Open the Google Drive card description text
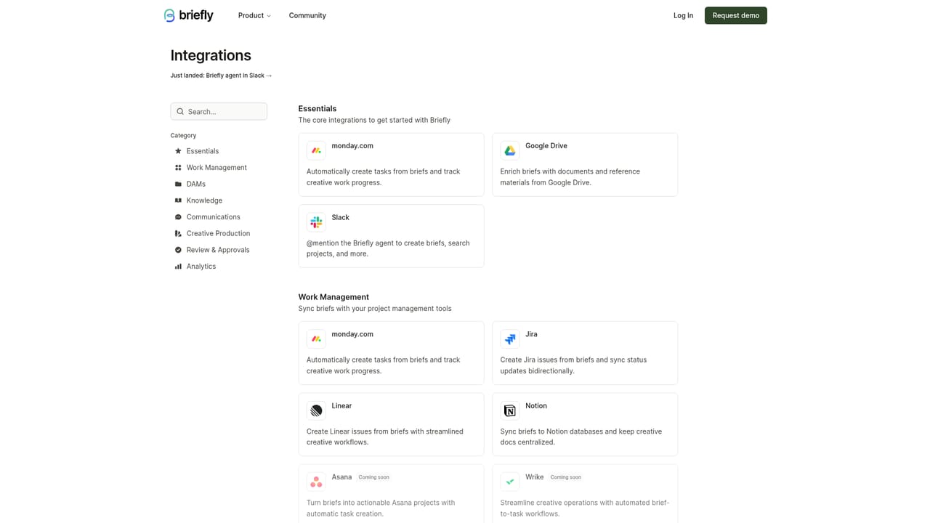The width and height of the screenshot is (930, 523). pos(570,177)
